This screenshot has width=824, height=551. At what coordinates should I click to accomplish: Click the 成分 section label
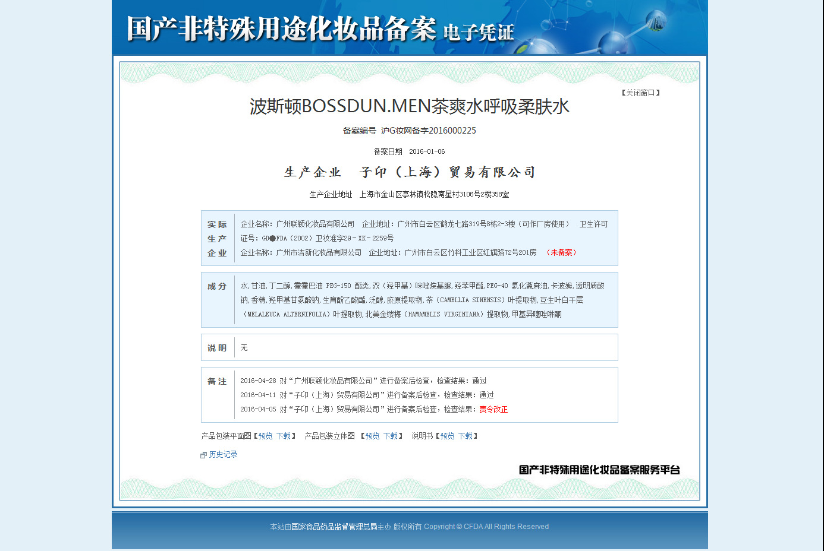click(x=217, y=286)
